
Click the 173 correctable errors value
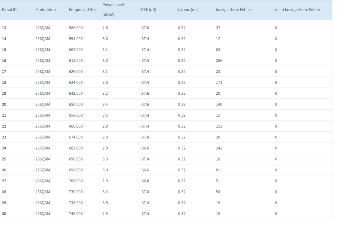pyautogui.click(x=219, y=82)
